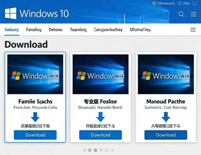Click the Windows 10 header title
Viewport: 201px width, 155px height.
[x=44, y=14]
